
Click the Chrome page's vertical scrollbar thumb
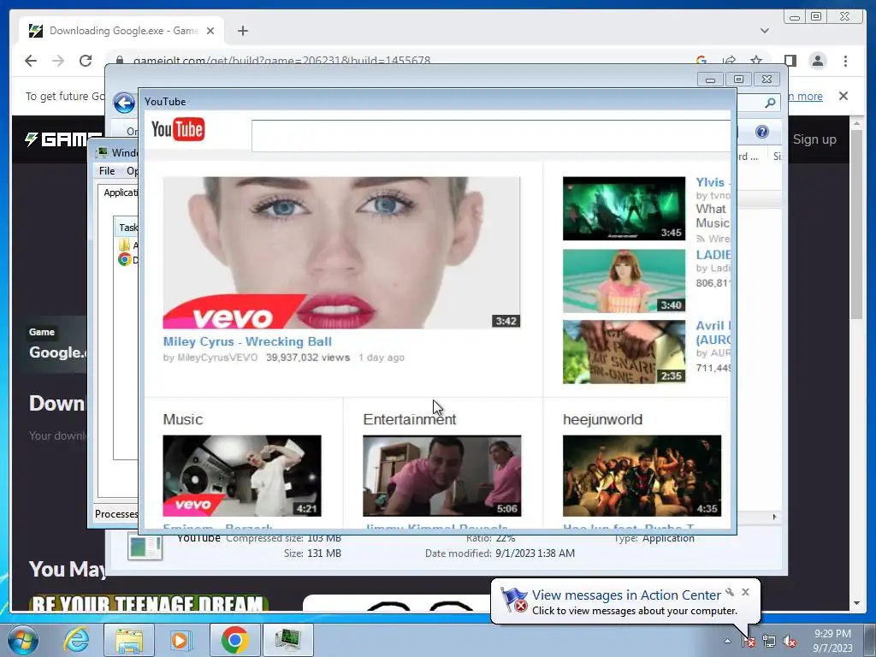856,223
